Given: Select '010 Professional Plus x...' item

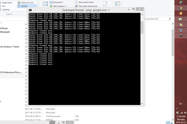Looking at the screenshot, I should [x=11, y=72].
